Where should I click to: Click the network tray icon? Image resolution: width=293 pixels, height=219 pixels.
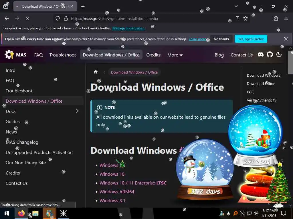(x=249, y=213)
